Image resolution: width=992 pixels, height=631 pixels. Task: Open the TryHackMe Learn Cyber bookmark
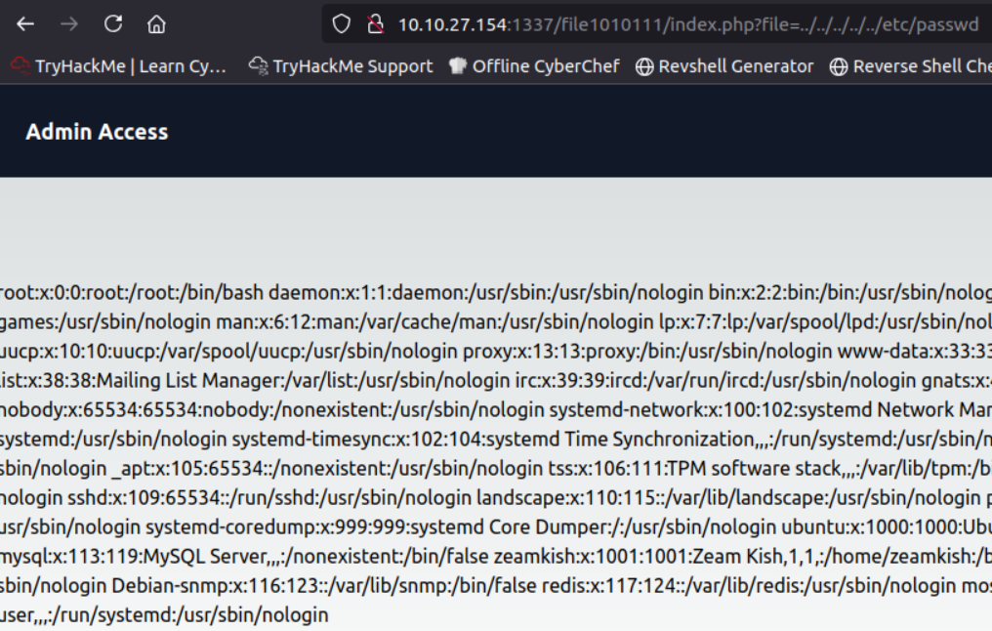[x=119, y=66]
